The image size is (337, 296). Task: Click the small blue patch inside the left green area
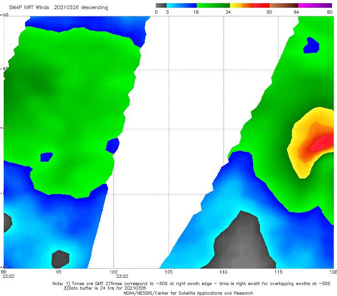46,157
